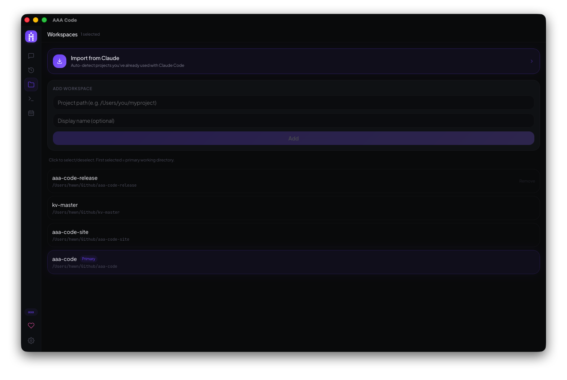567x380 pixels.
Task: Click the '1 selected' label
Action: (90, 34)
